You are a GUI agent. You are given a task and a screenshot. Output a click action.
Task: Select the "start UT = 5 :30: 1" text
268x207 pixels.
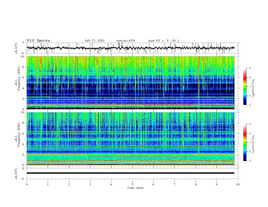[x=163, y=41]
